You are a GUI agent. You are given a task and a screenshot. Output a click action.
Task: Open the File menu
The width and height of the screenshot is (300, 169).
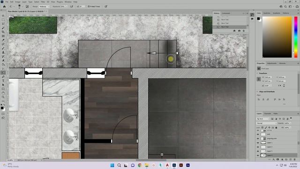[7, 2]
